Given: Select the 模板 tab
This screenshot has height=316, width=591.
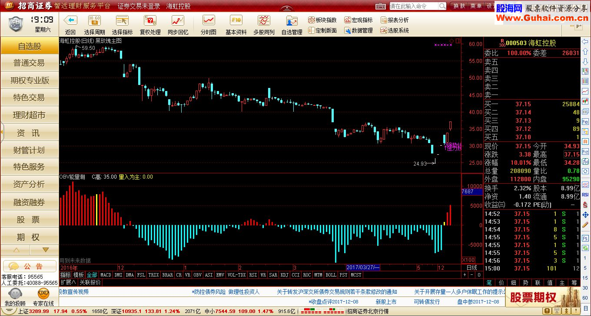Looking at the screenshot, I should point(79,275).
